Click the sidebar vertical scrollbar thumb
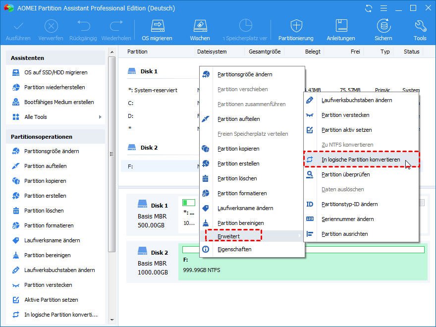Screen dimensions: 436x327 coord(112,154)
